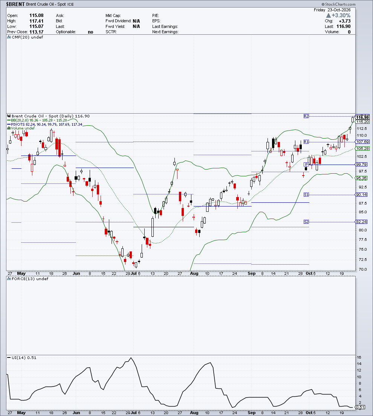Select the Low value 115.07
Screen dimensions: 373x416
[36, 26]
